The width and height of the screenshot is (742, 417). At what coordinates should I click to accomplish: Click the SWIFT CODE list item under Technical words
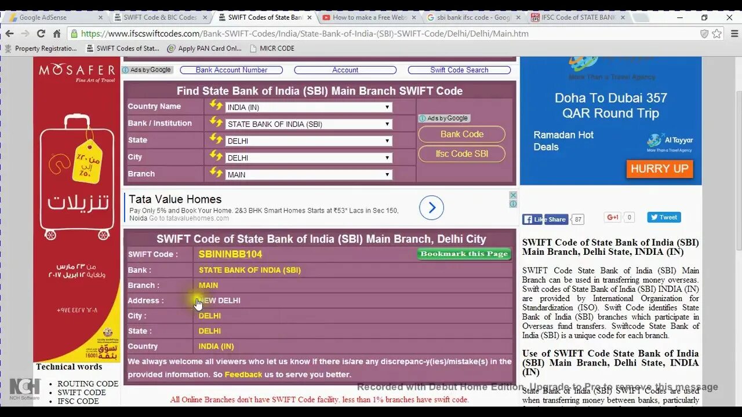(82, 393)
